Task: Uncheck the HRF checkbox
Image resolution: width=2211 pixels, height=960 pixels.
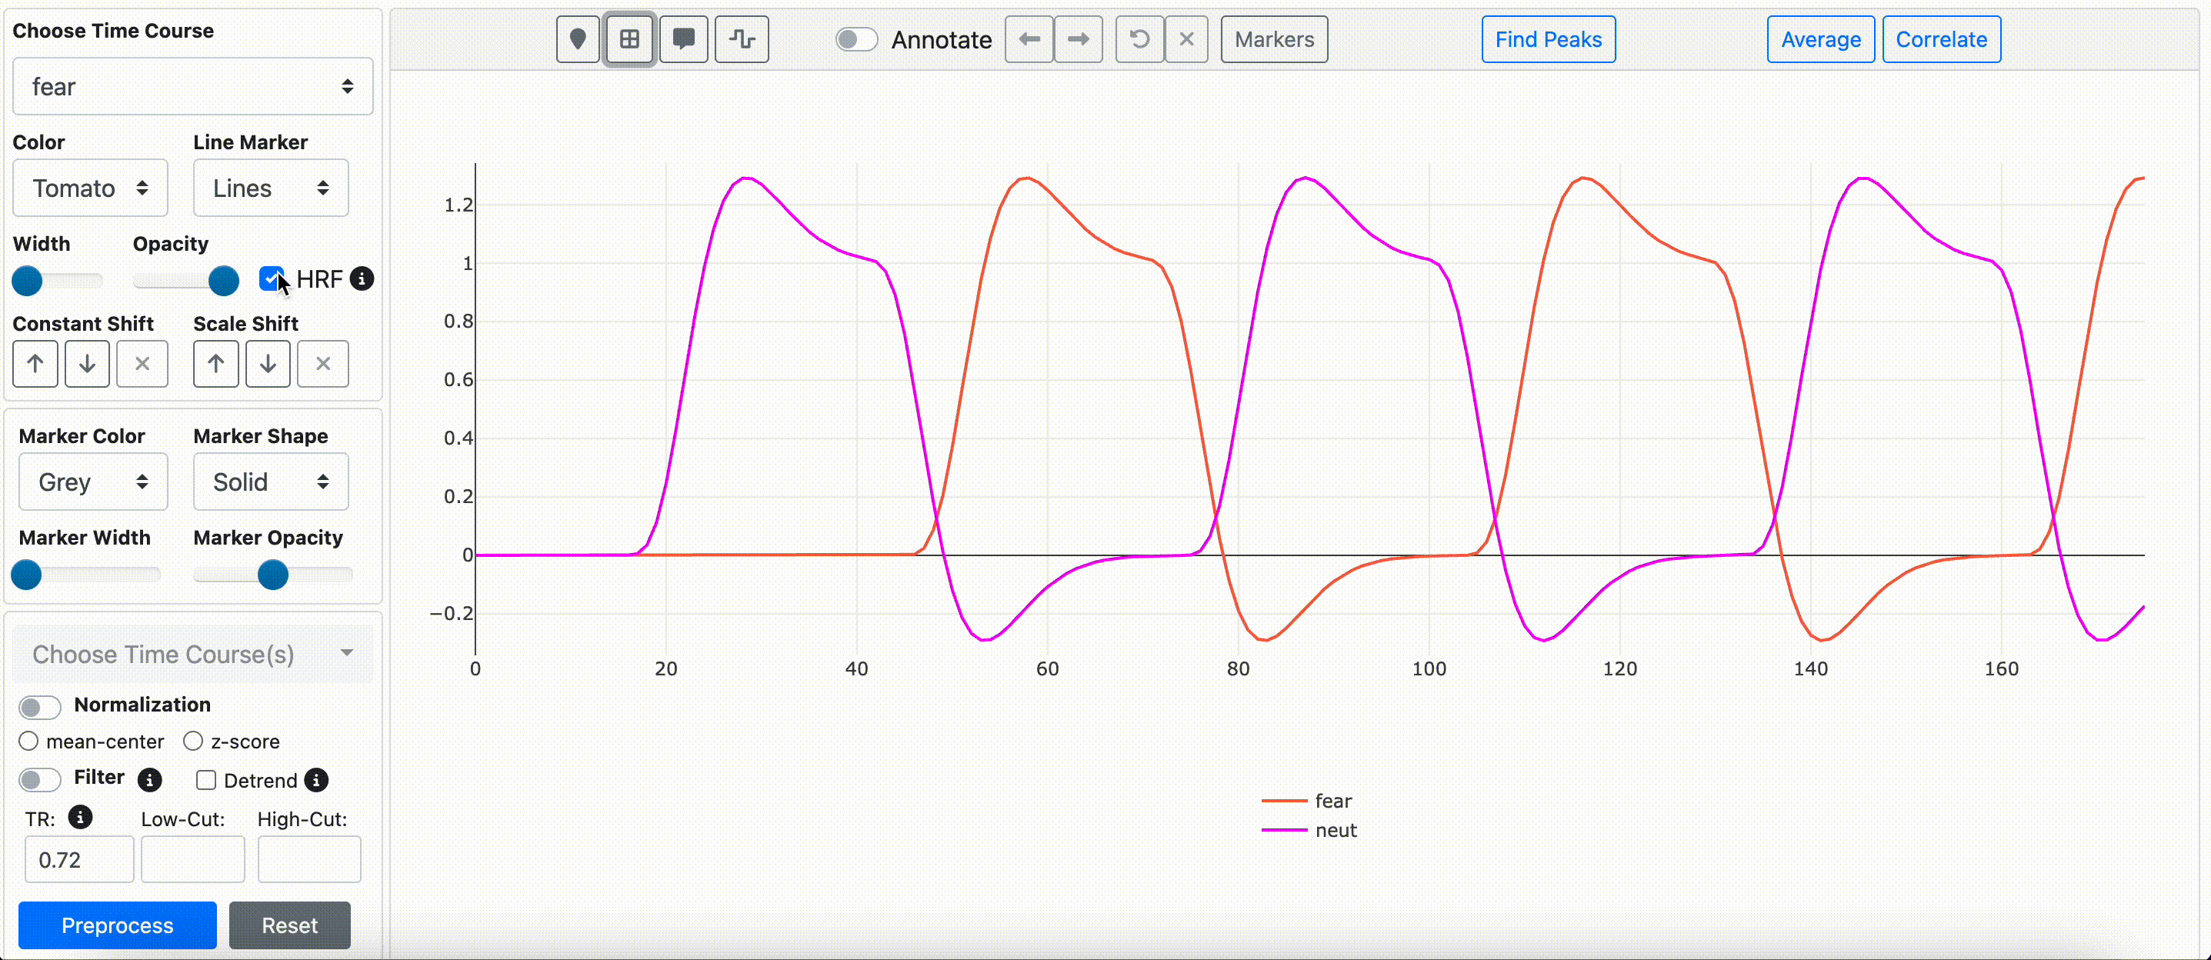Action: (x=272, y=278)
